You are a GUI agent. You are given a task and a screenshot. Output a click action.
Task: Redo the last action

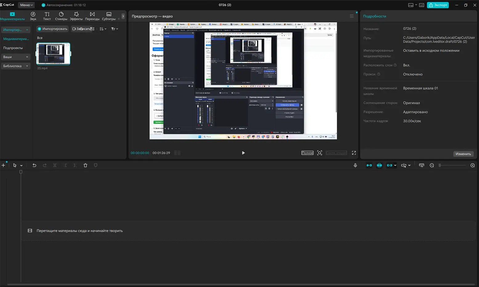[x=45, y=165]
